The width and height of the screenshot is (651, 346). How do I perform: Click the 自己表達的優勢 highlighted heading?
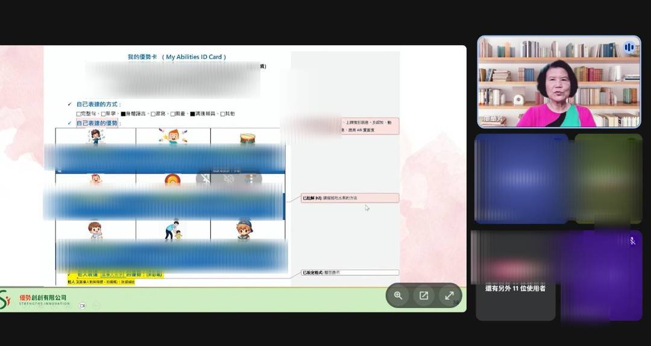(96, 123)
